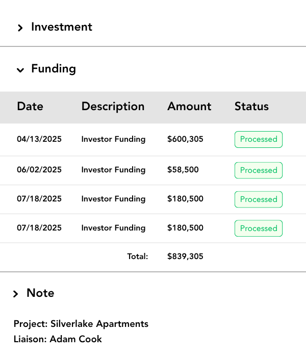Click the Total label in the footer row

tap(137, 257)
